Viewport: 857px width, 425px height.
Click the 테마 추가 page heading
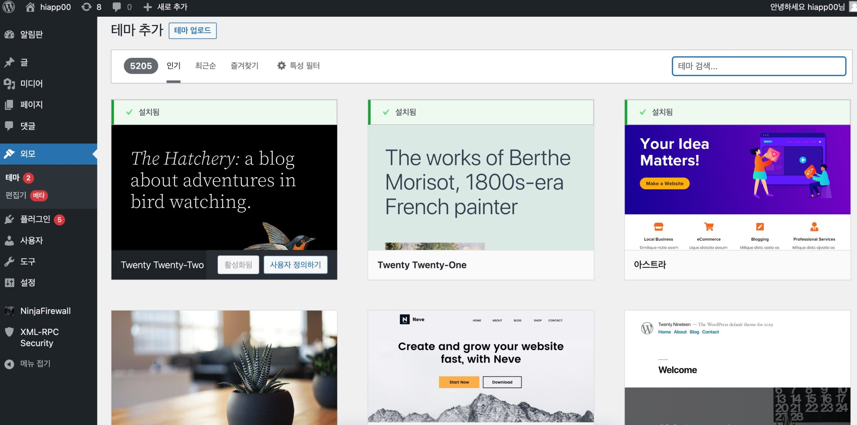coord(137,30)
